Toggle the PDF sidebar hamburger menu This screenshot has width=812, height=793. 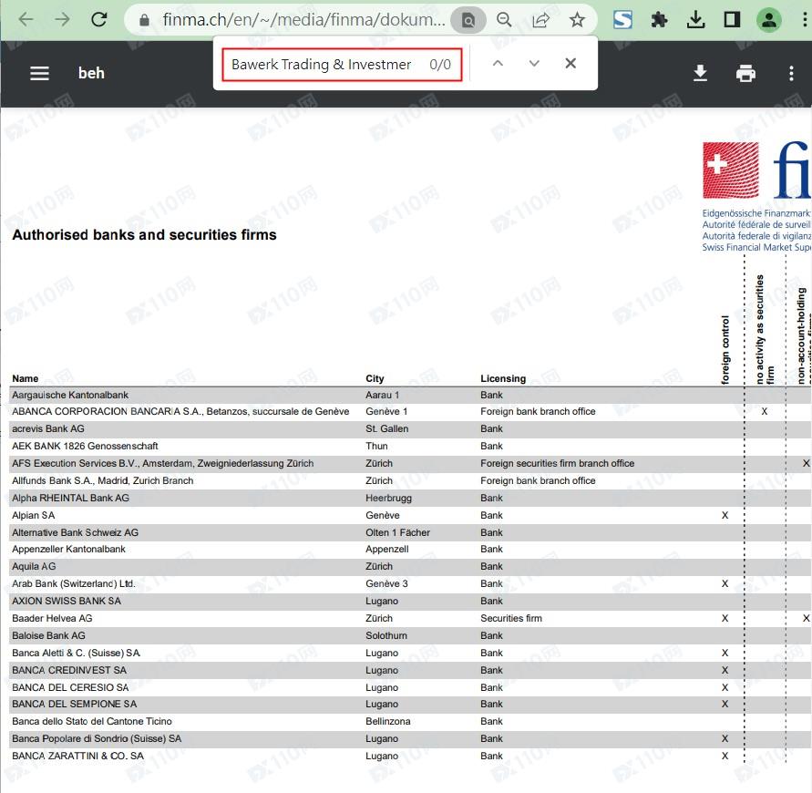tap(39, 73)
